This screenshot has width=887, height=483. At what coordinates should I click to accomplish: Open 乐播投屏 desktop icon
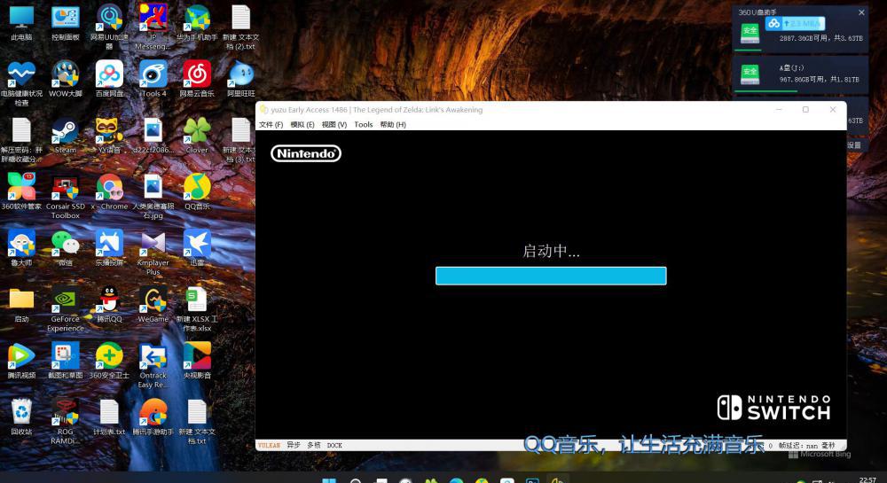(109, 247)
